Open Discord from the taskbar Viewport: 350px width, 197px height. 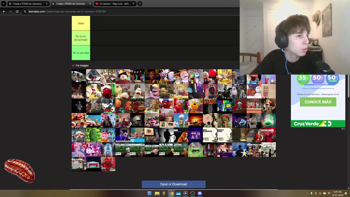click(x=200, y=193)
